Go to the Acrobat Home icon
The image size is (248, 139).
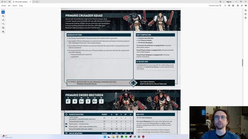[x=10, y=2]
